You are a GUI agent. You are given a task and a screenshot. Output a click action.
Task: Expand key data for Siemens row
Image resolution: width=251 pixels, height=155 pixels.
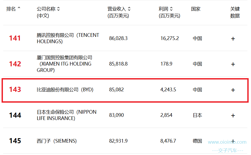(x=233, y=141)
